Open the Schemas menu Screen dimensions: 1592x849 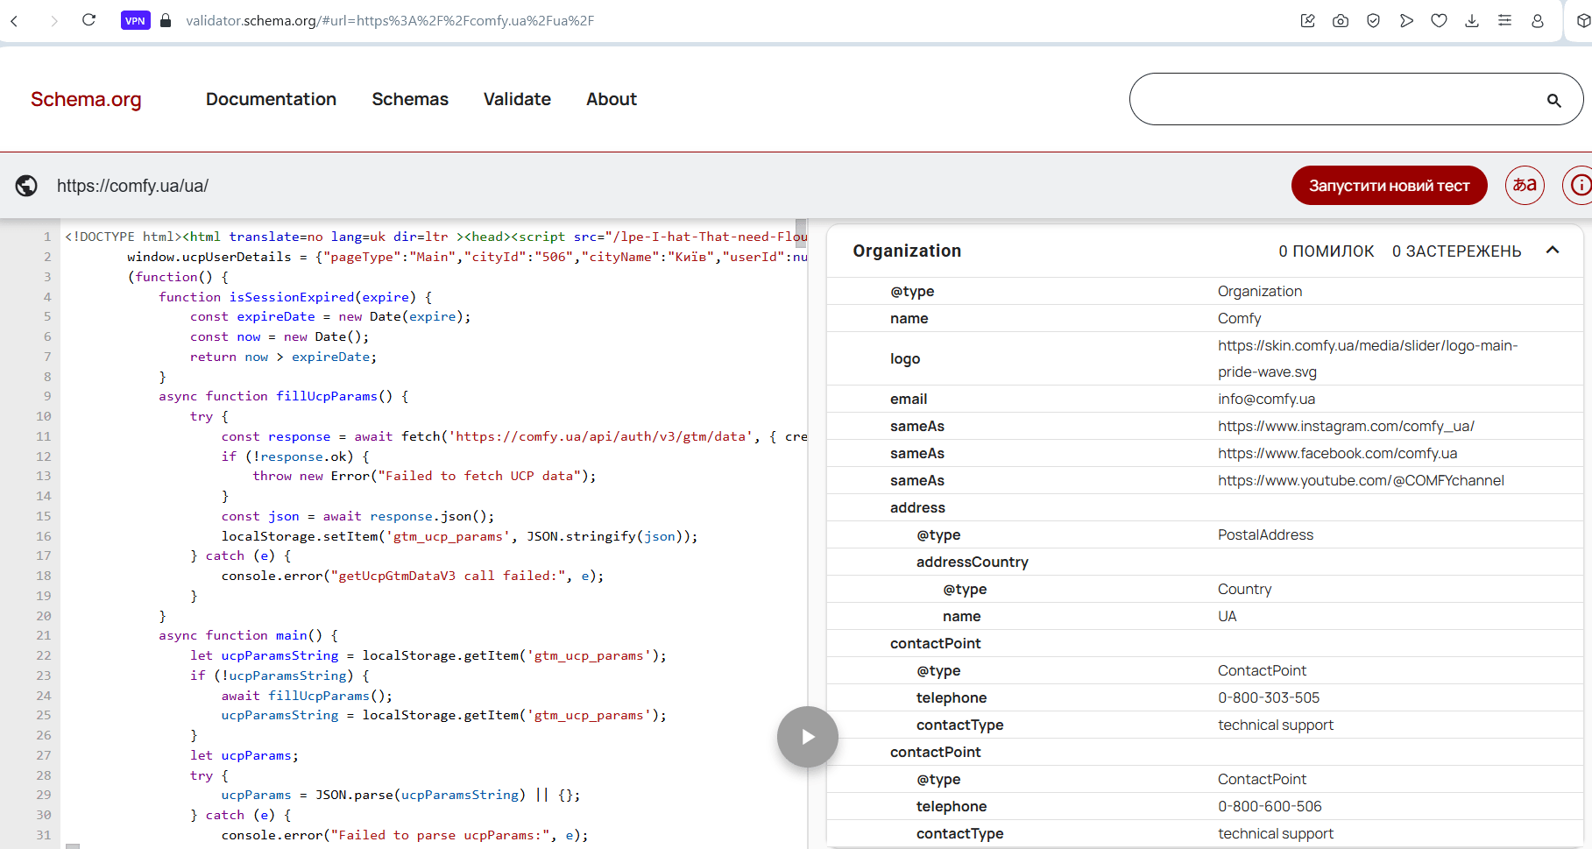pyautogui.click(x=410, y=99)
